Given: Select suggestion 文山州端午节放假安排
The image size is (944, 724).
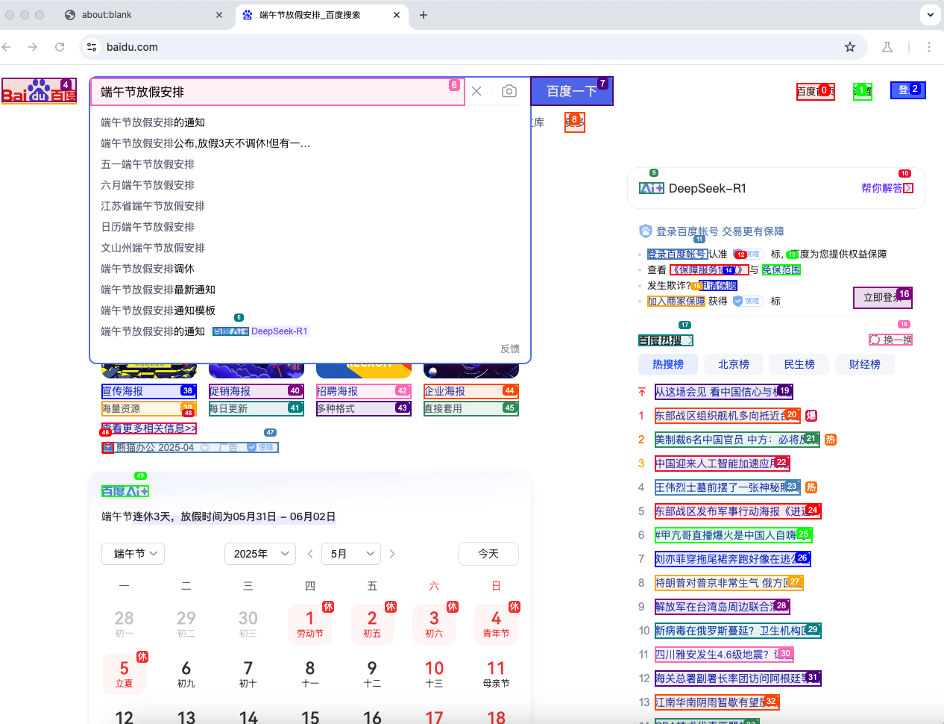Looking at the screenshot, I should (x=310, y=248).
